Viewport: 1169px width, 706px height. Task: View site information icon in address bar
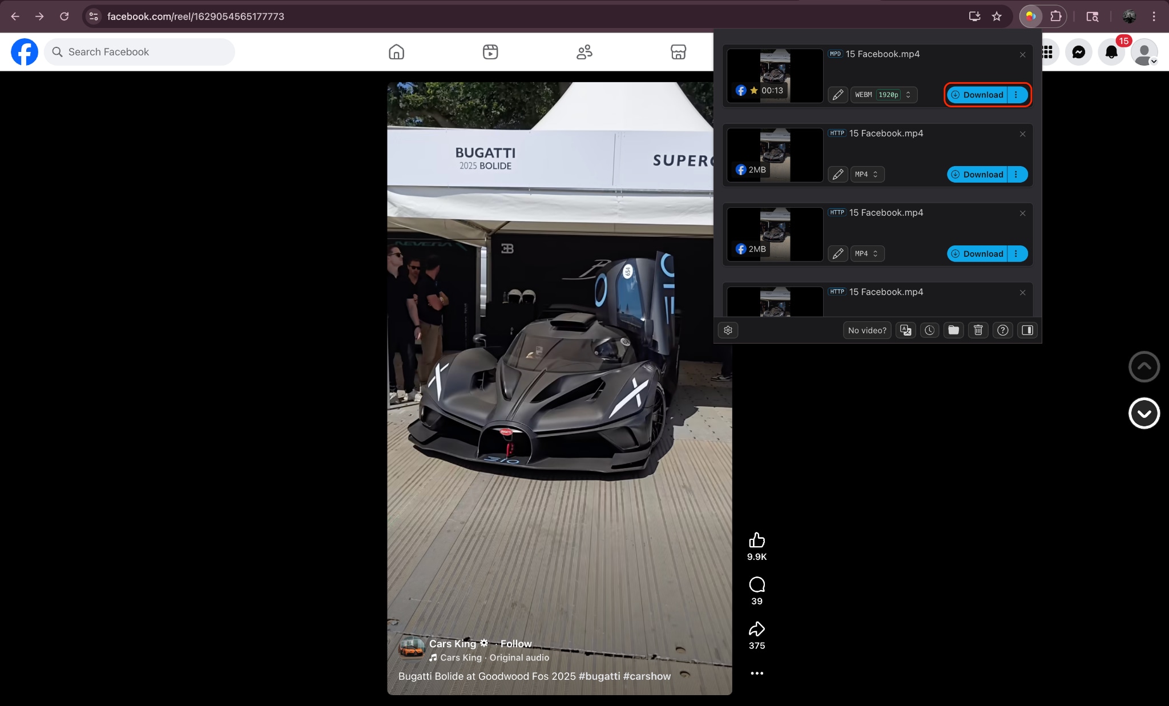click(x=94, y=17)
